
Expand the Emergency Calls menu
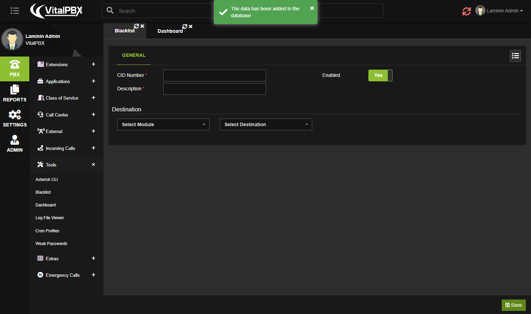[67, 275]
